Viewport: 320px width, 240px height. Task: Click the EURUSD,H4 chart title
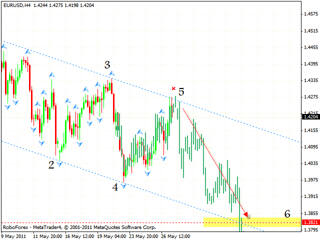(x=14, y=4)
